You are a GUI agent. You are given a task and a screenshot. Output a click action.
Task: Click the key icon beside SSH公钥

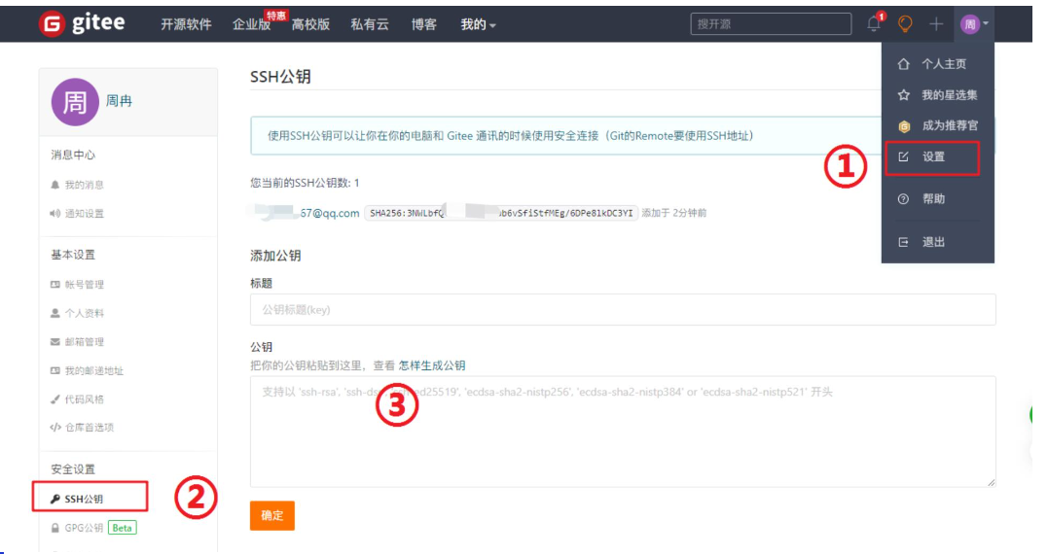point(55,500)
